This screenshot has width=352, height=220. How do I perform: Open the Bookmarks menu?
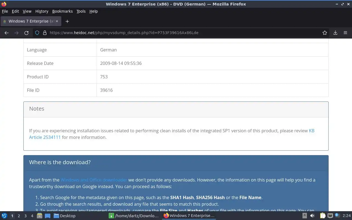coord(62,11)
